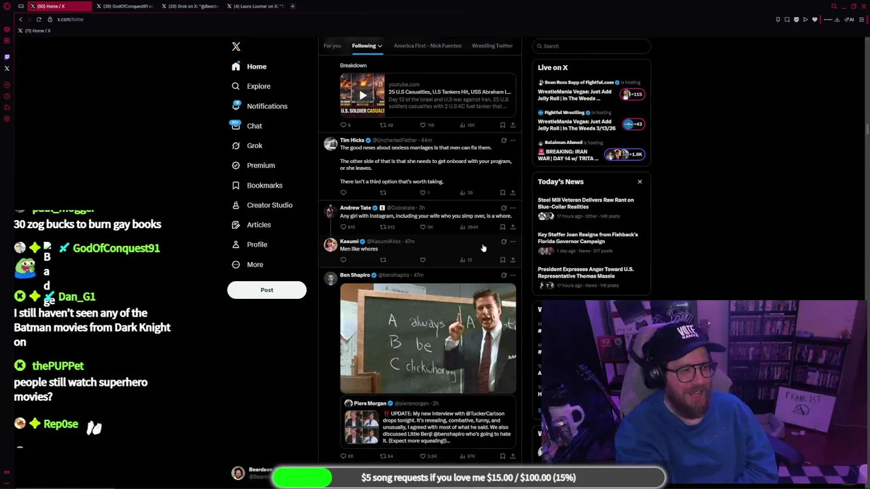Open Creator Studio in the sidebar
This screenshot has width=870, height=489.
(x=262, y=204)
